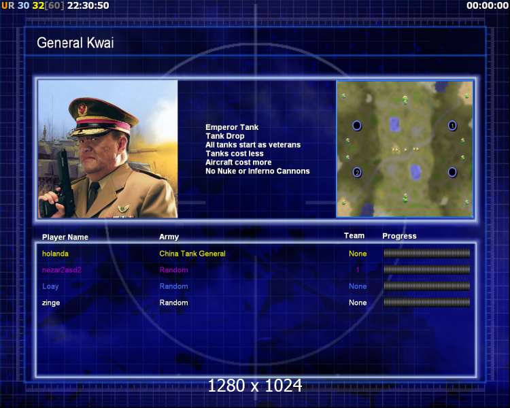The image size is (510, 408).
Task: Click Random army for zinge
Action: (173, 303)
